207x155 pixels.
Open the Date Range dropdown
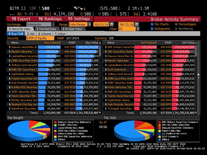tap(89, 24)
